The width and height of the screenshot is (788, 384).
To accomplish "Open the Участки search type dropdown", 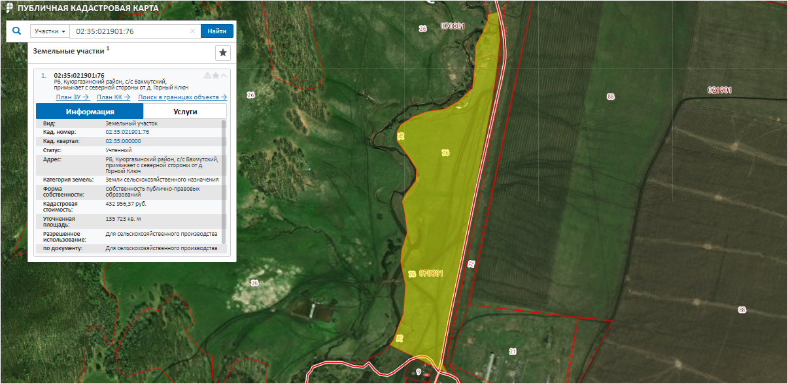I will coord(50,31).
